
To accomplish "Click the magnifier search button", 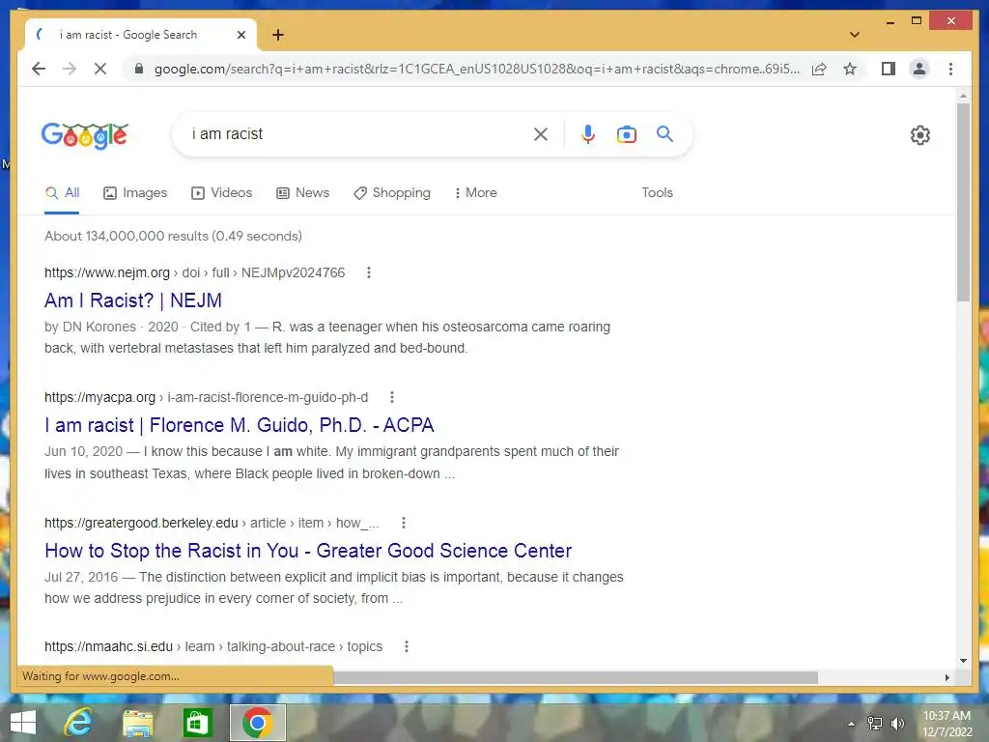I will (x=664, y=133).
